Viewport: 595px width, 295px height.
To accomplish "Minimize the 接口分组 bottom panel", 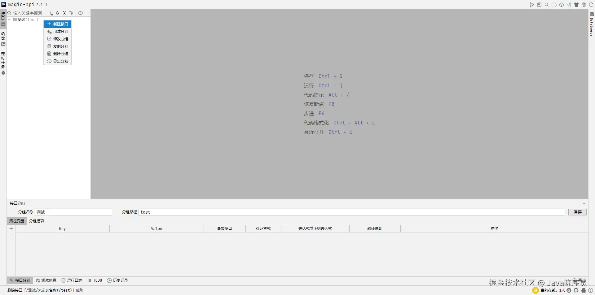I will pyautogui.click(x=584, y=203).
